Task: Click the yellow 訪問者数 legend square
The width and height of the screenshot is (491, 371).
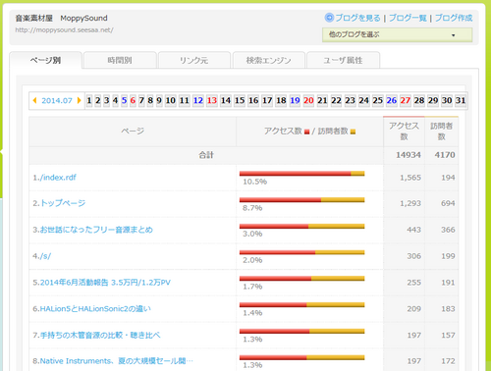Action: (353, 132)
